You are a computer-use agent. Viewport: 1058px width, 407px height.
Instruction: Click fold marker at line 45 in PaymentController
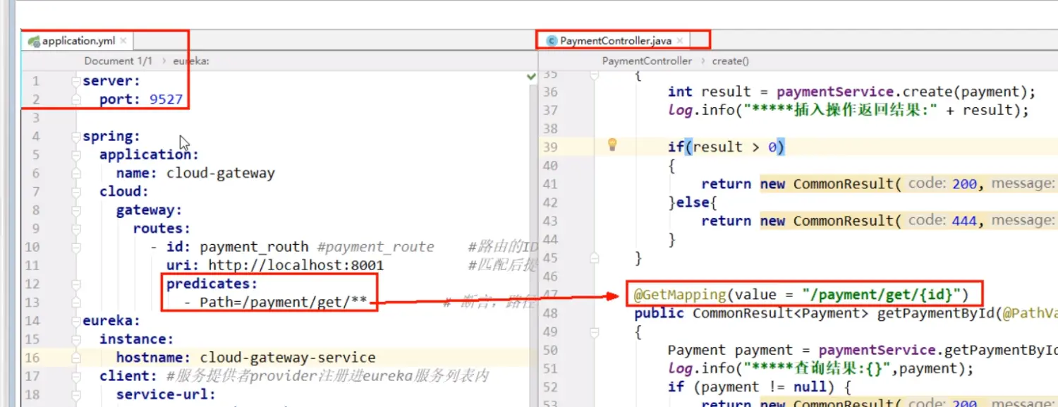(x=595, y=257)
